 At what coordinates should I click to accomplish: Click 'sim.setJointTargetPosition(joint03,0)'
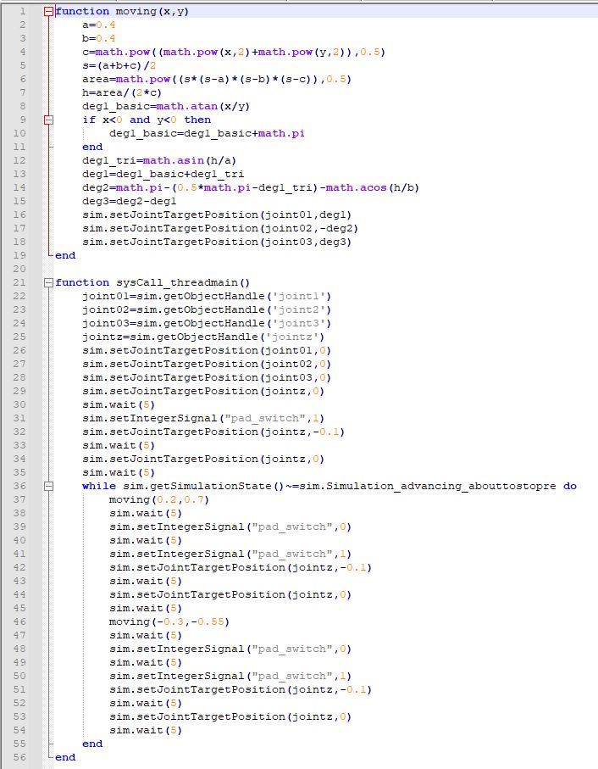[207, 377]
